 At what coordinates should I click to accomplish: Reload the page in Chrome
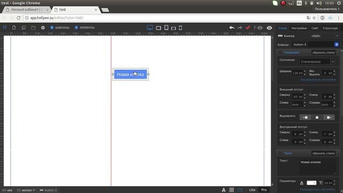[x=19, y=18]
